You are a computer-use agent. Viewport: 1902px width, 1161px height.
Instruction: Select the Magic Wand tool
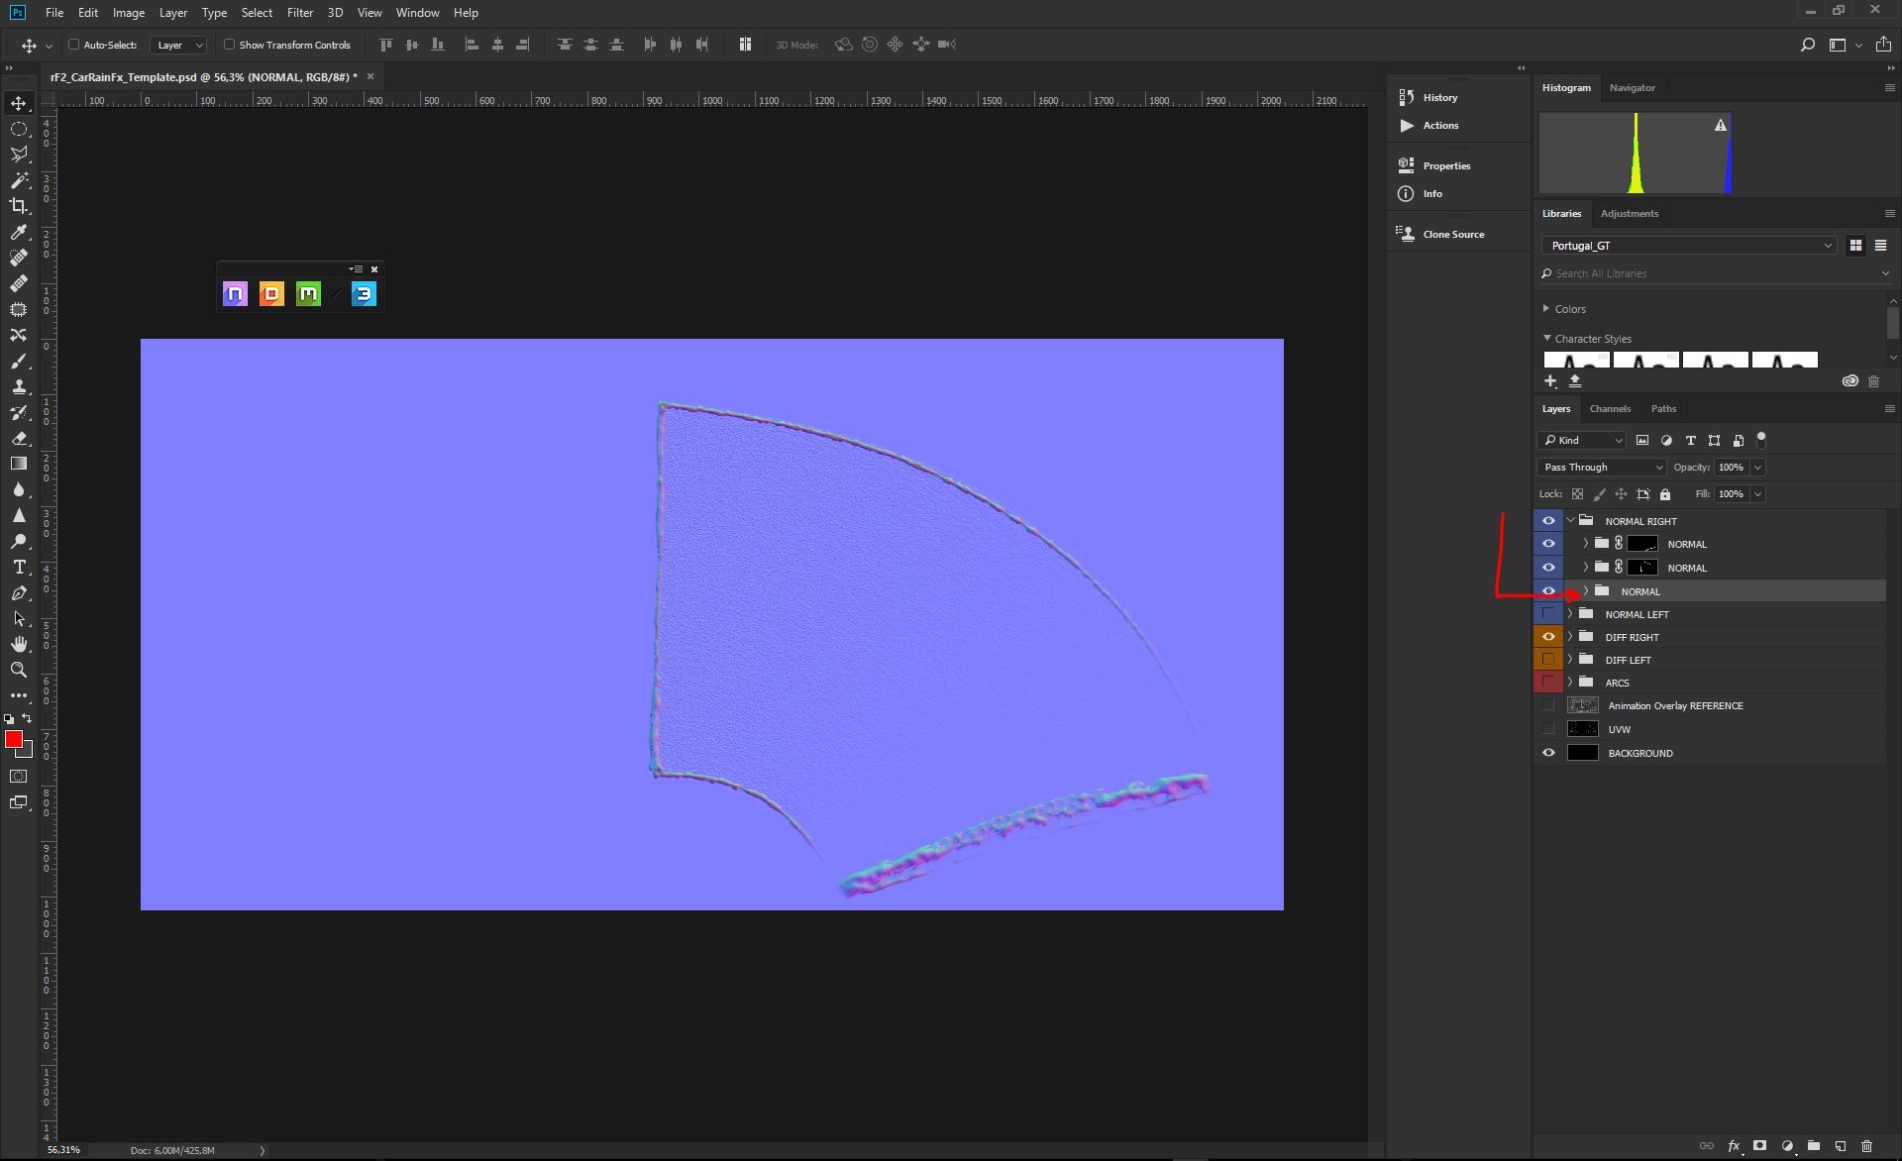pyautogui.click(x=19, y=180)
